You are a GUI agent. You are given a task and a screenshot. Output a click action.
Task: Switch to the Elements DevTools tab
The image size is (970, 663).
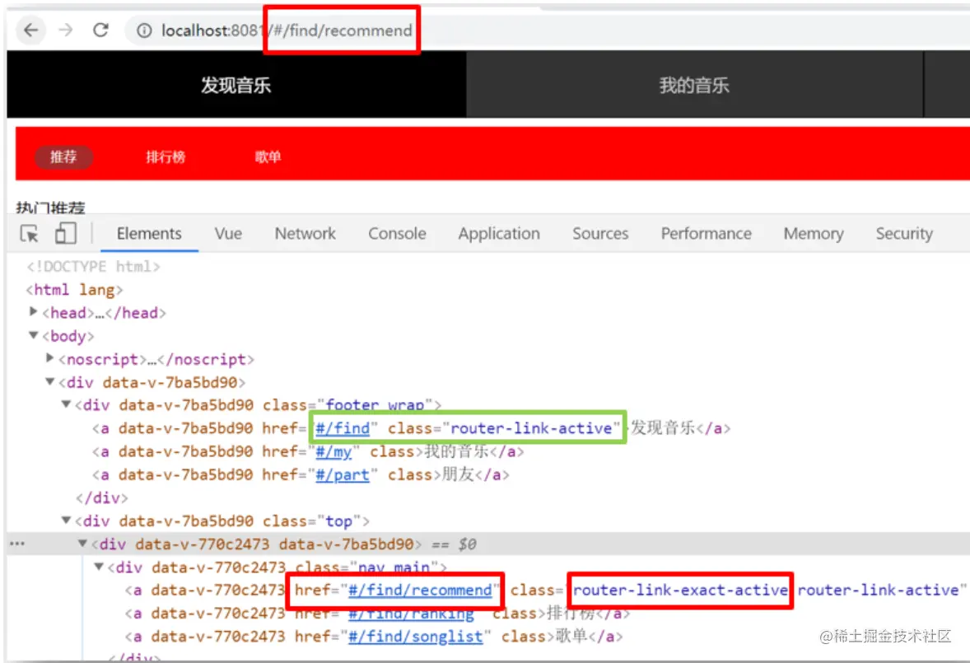149,234
